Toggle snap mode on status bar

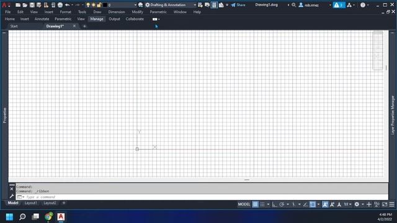262,204
